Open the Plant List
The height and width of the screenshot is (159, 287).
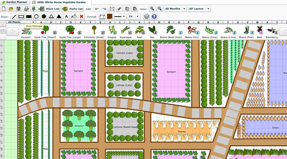click(49, 9)
